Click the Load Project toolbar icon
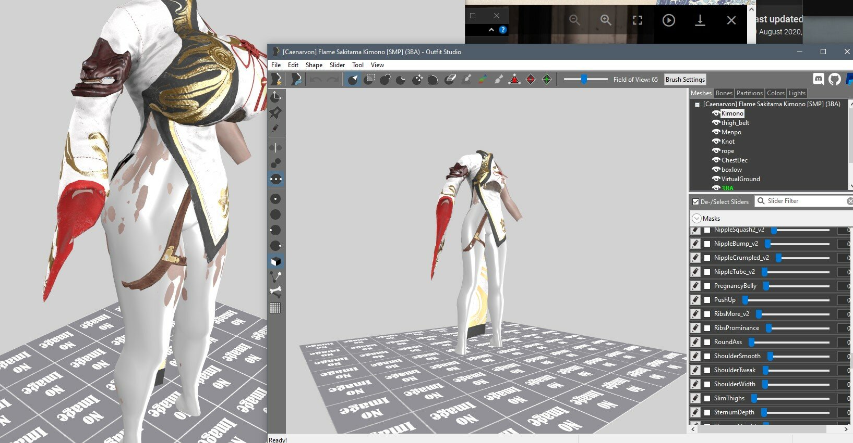Image resolution: width=853 pixels, height=443 pixels. tap(296, 79)
